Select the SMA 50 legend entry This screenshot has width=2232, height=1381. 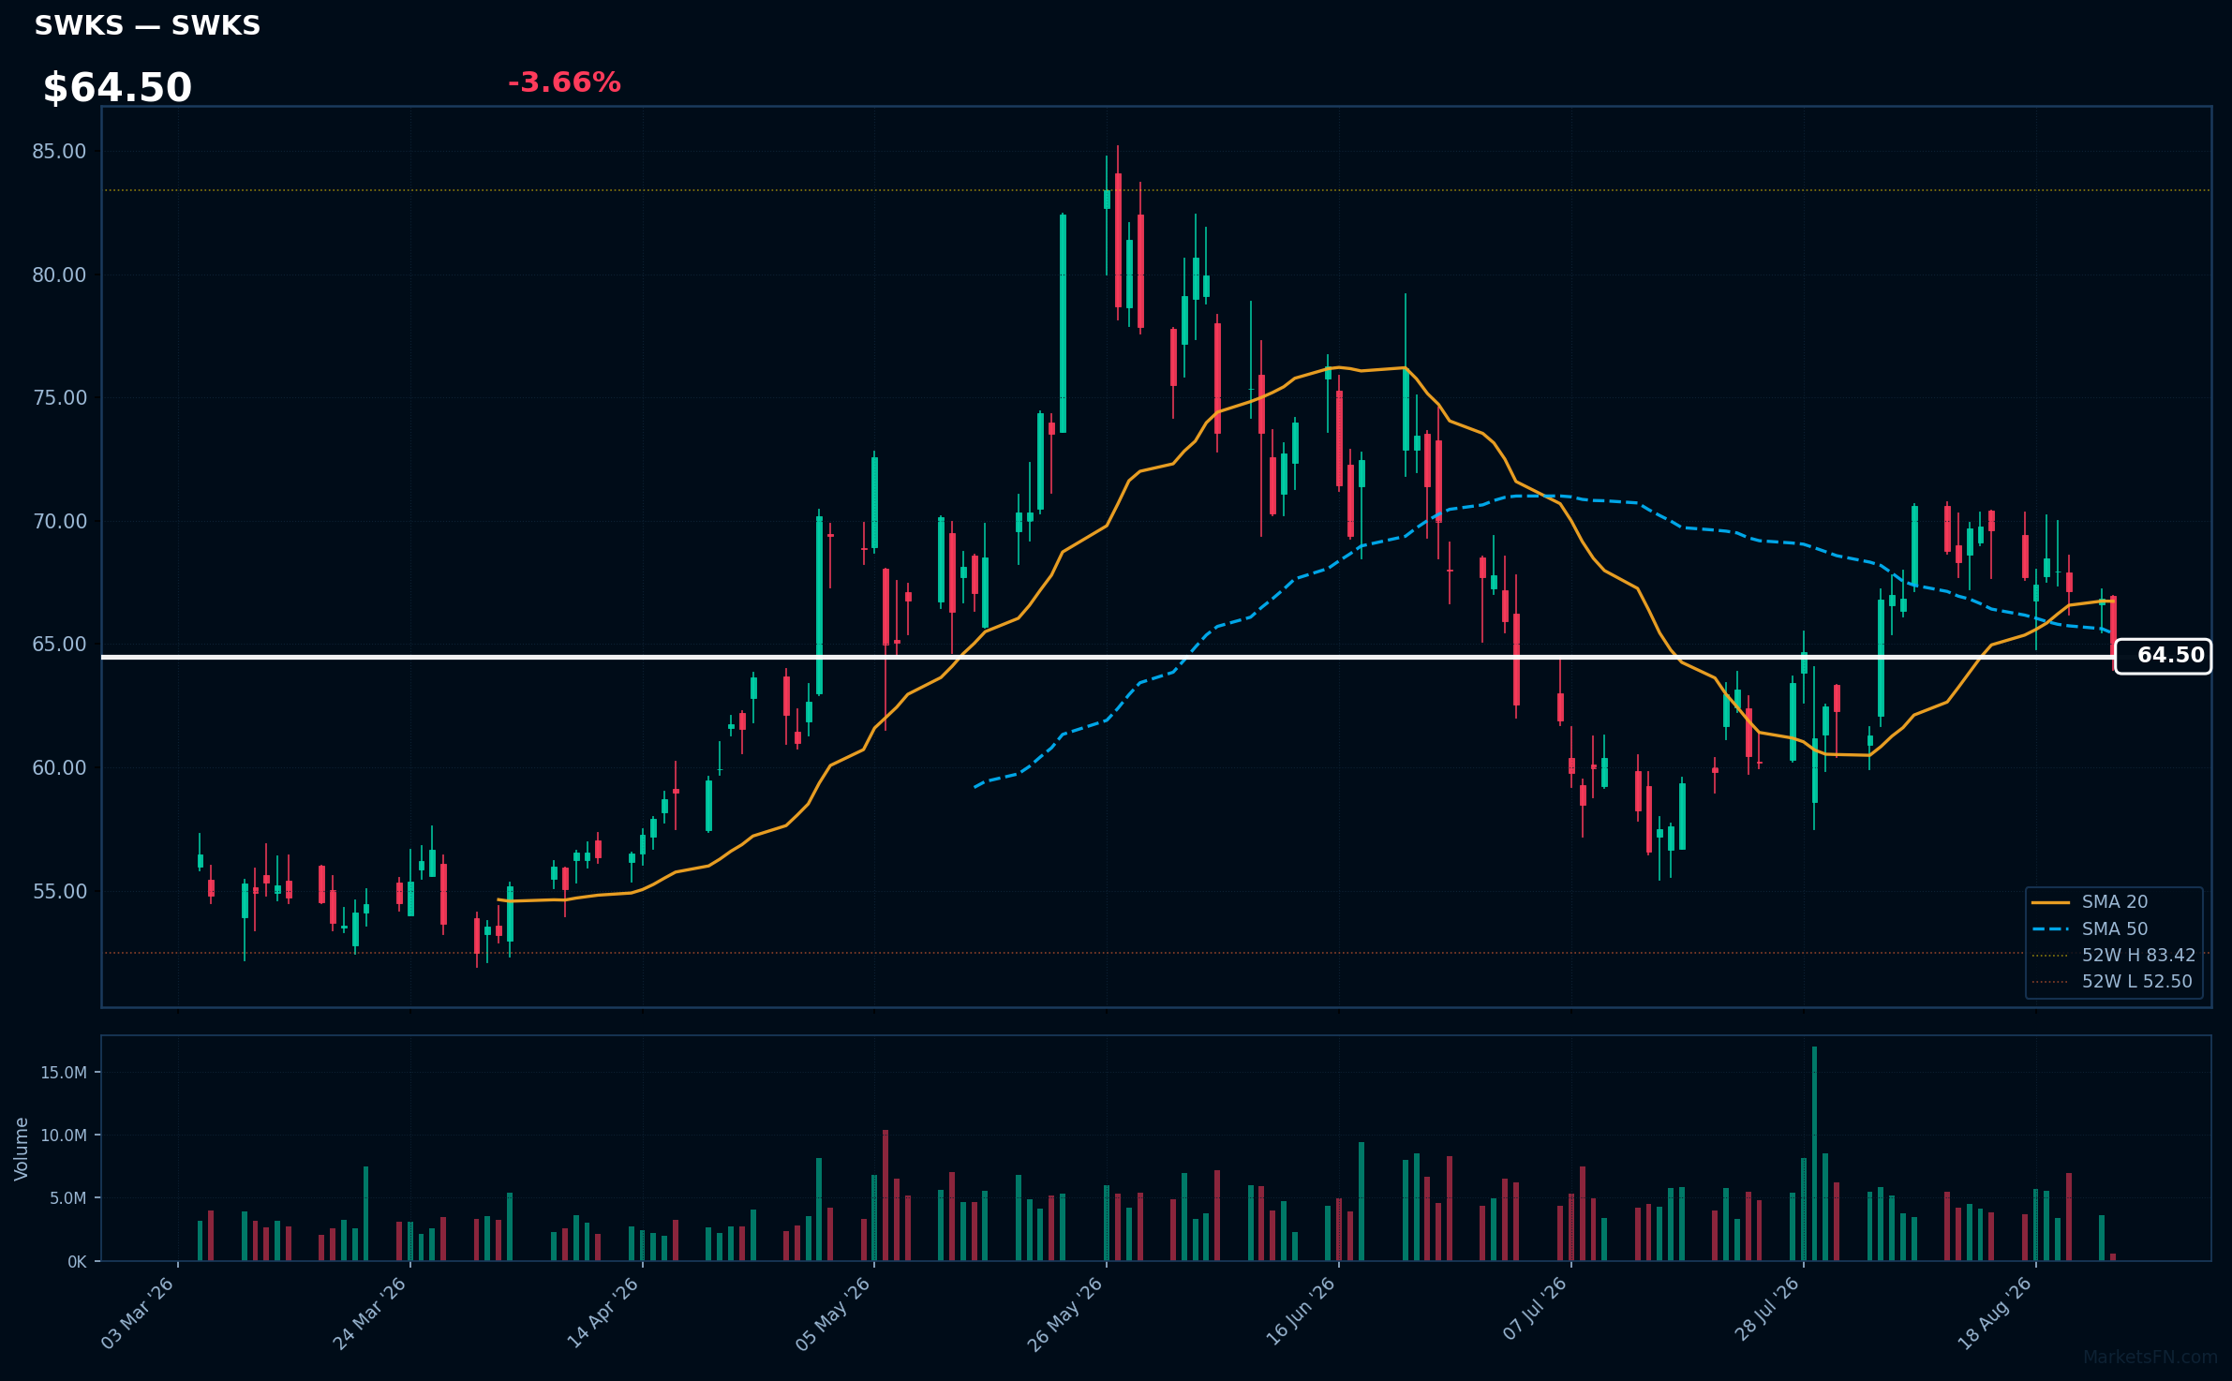click(2115, 929)
